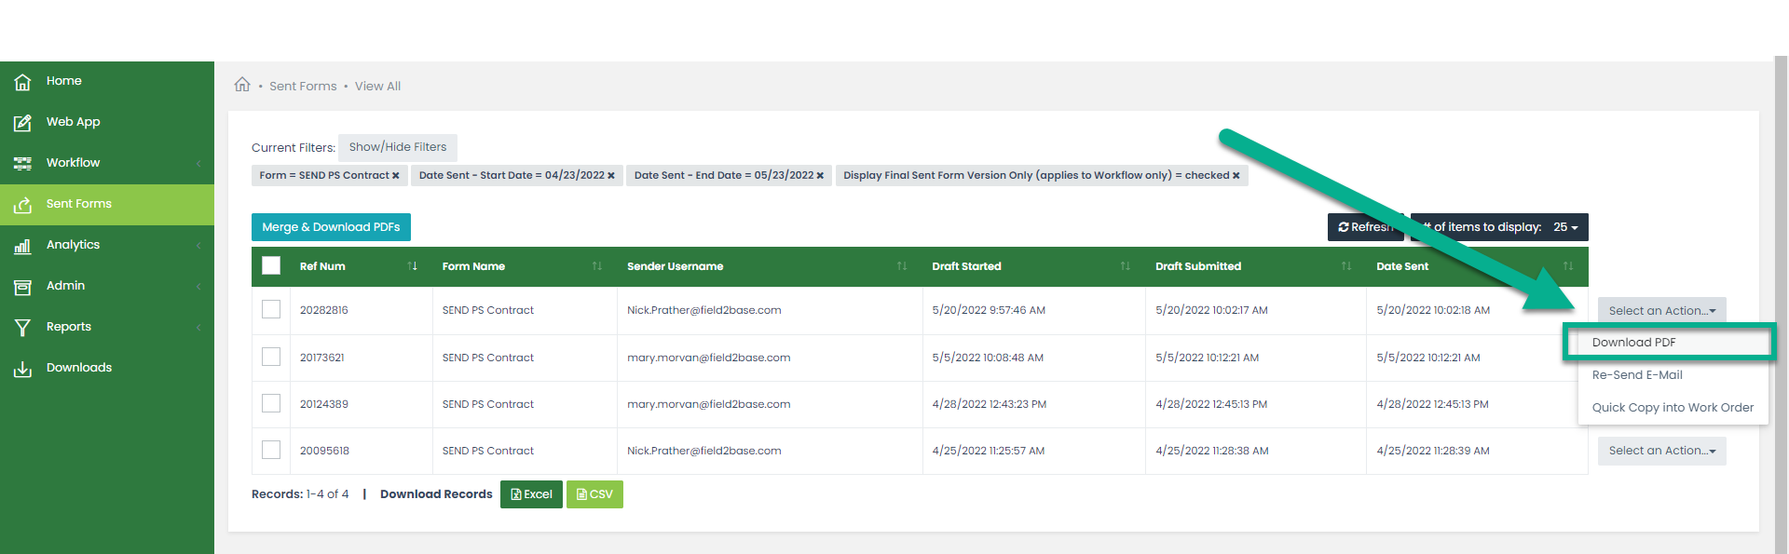This screenshot has width=1789, height=554.
Task: Click the Admin archive icon
Action: click(x=22, y=287)
